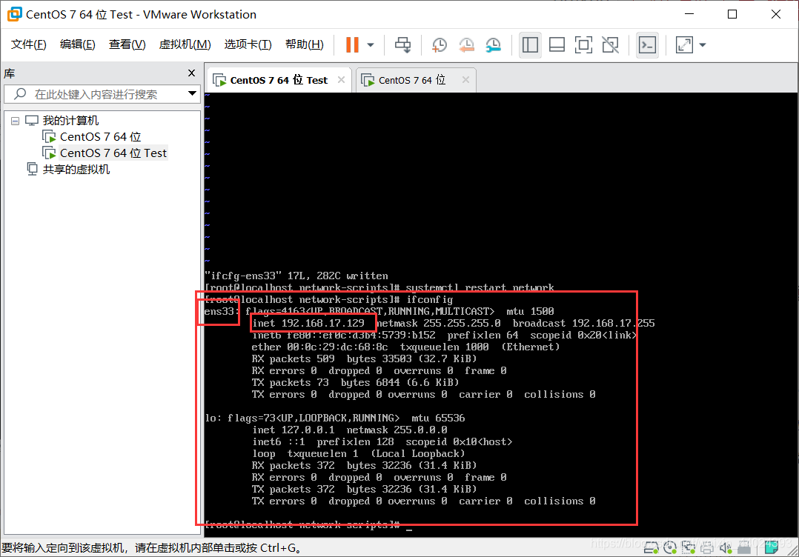
Task: Click the VMware Workstation title bar app icon
Action: [14, 14]
